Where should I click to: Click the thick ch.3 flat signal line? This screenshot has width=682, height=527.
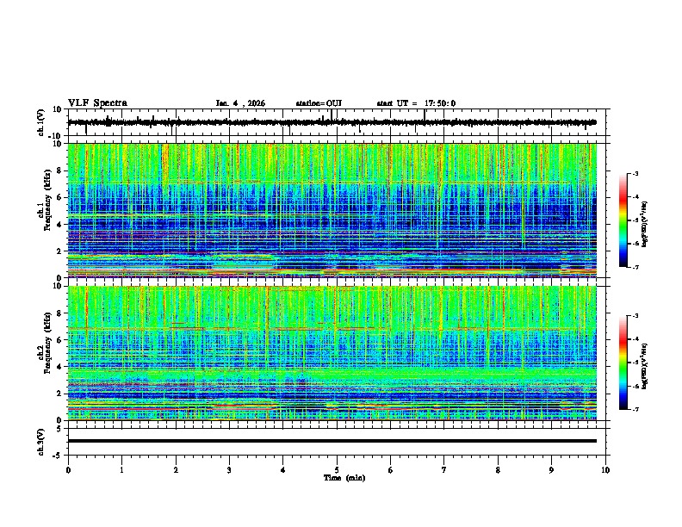[x=332, y=441]
